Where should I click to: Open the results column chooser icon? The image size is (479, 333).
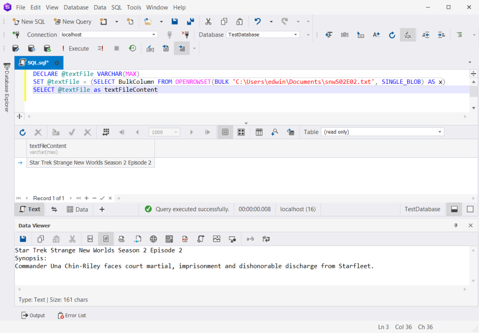click(x=259, y=132)
